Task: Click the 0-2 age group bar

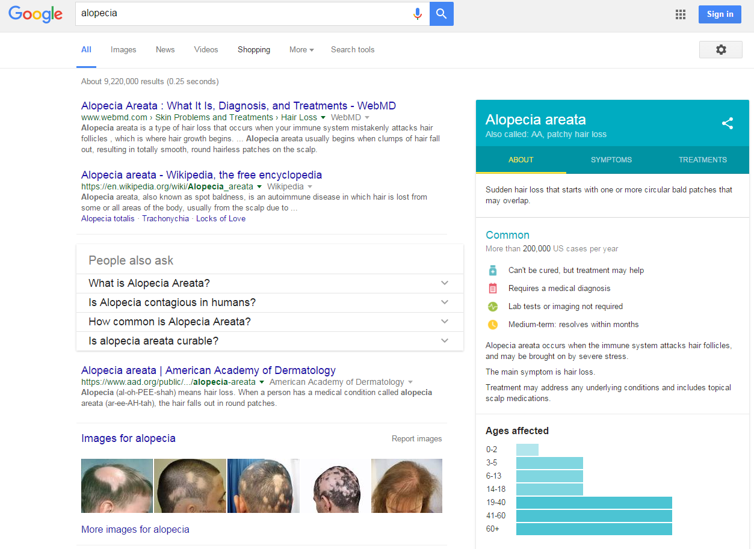Action: tap(527, 450)
